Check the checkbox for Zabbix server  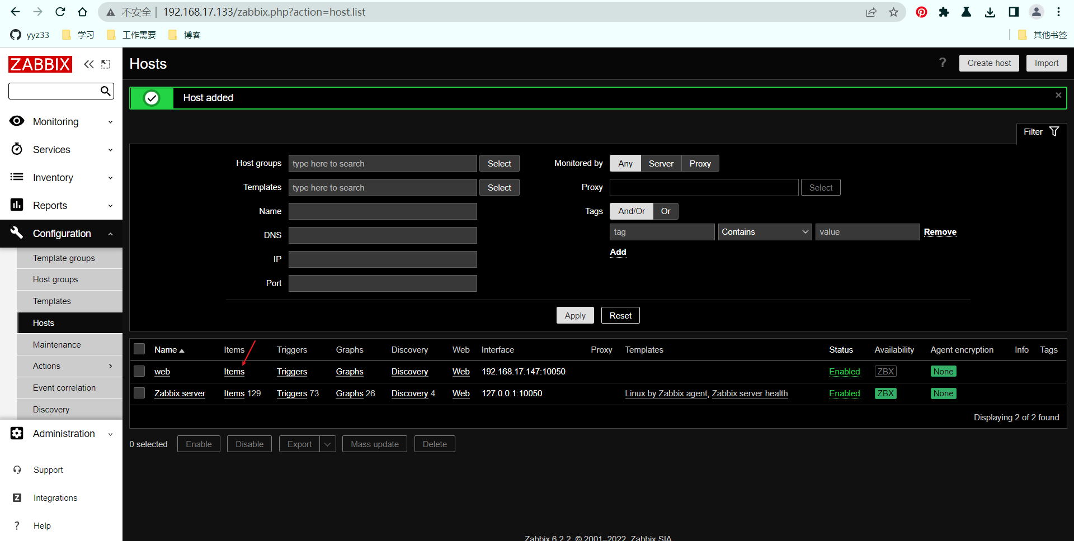pos(139,393)
